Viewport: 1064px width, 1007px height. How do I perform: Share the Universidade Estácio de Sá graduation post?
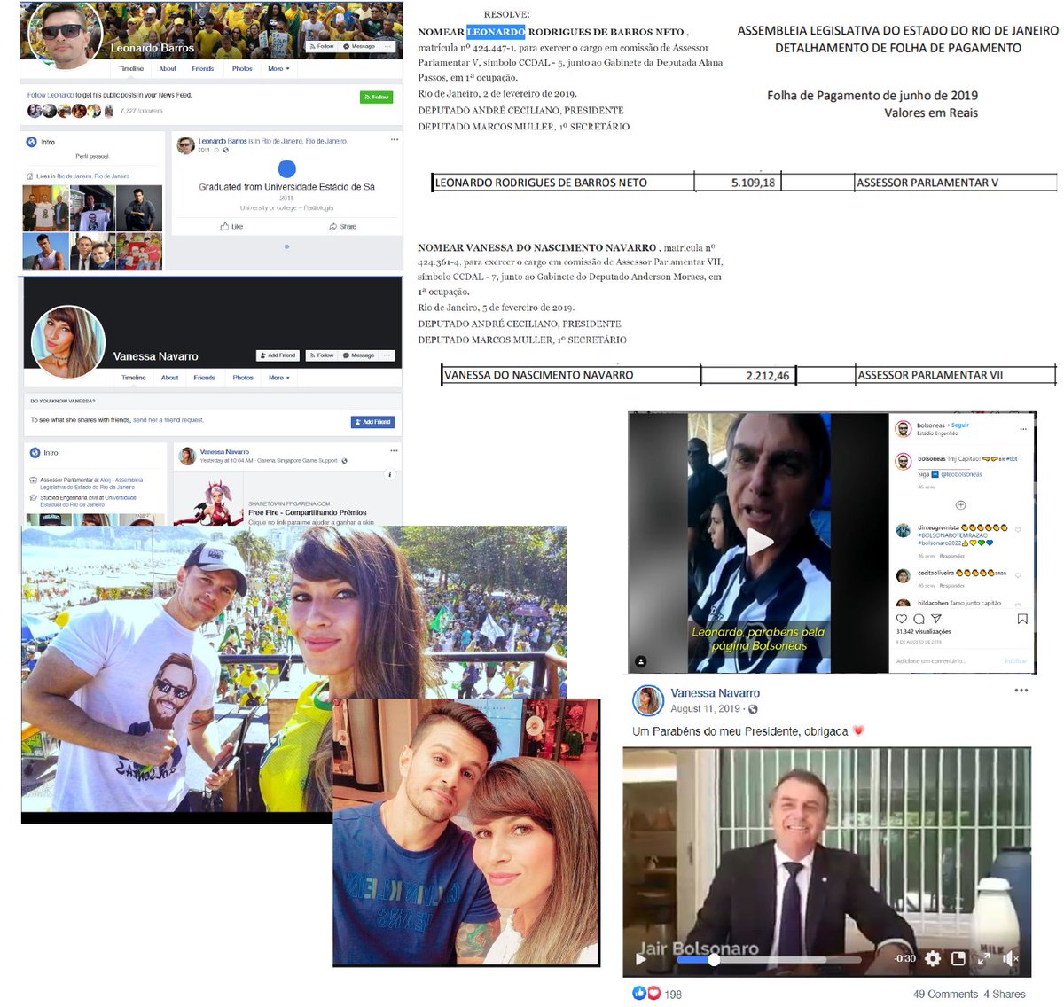pos(342,227)
